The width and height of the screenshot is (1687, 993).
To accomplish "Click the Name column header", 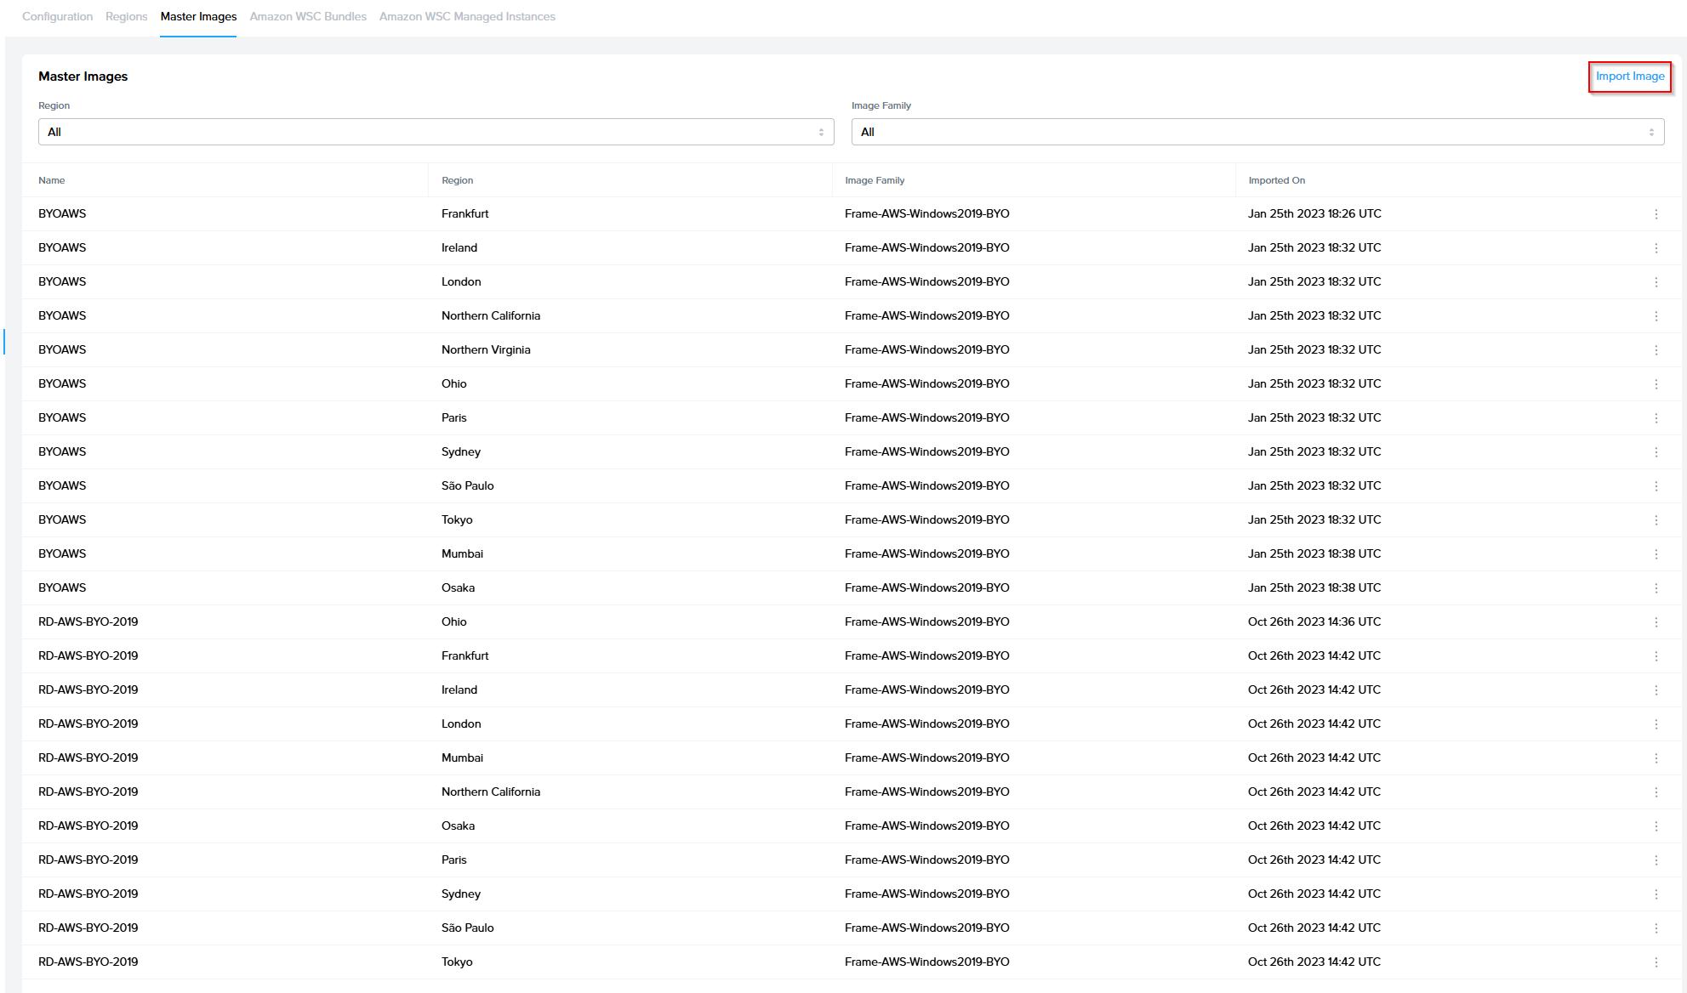I will 51,180.
